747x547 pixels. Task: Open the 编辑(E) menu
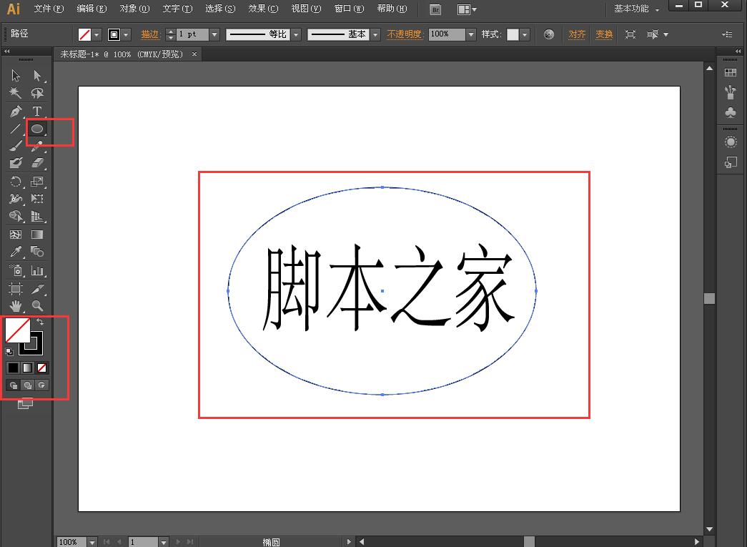pyautogui.click(x=91, y=9)
